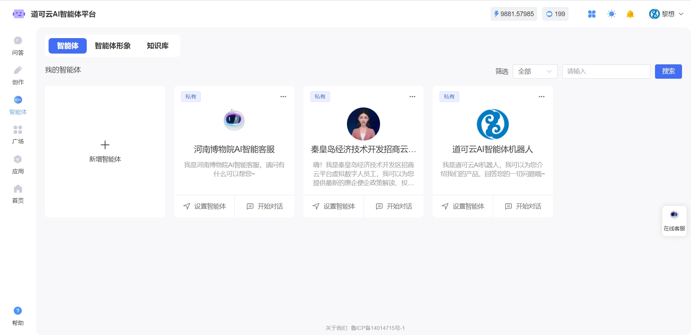Open the four-dot apps grid icon

[x=592, y=14]
